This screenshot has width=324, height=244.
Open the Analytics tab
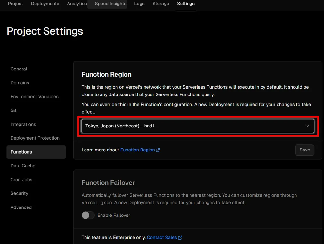(x=77, y=4)
